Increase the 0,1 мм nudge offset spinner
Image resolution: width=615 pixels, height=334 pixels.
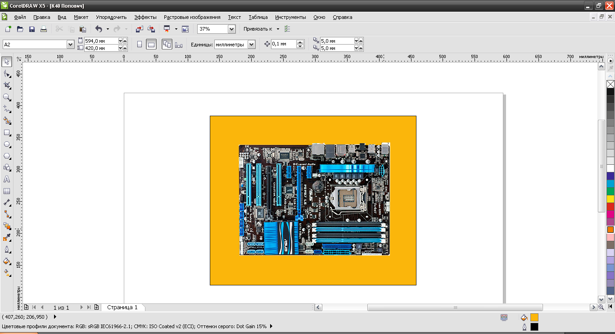coord(300,42)
